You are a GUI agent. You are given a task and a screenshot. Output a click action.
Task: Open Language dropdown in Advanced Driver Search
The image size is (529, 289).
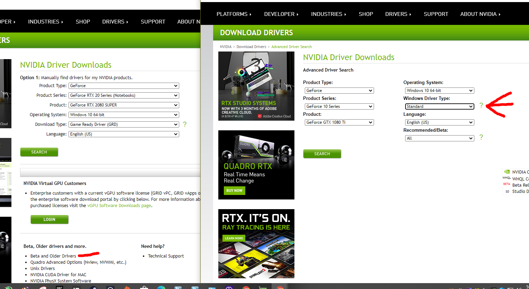[439, 122]
